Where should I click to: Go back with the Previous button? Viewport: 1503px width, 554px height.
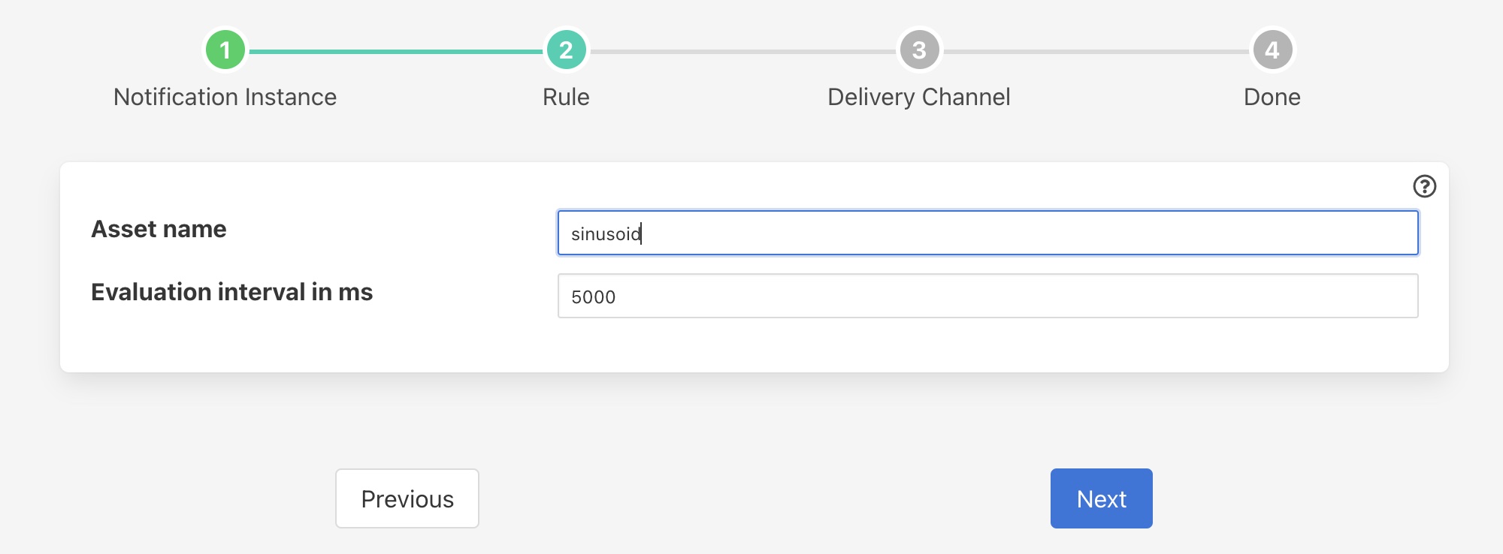coord(407,498)
